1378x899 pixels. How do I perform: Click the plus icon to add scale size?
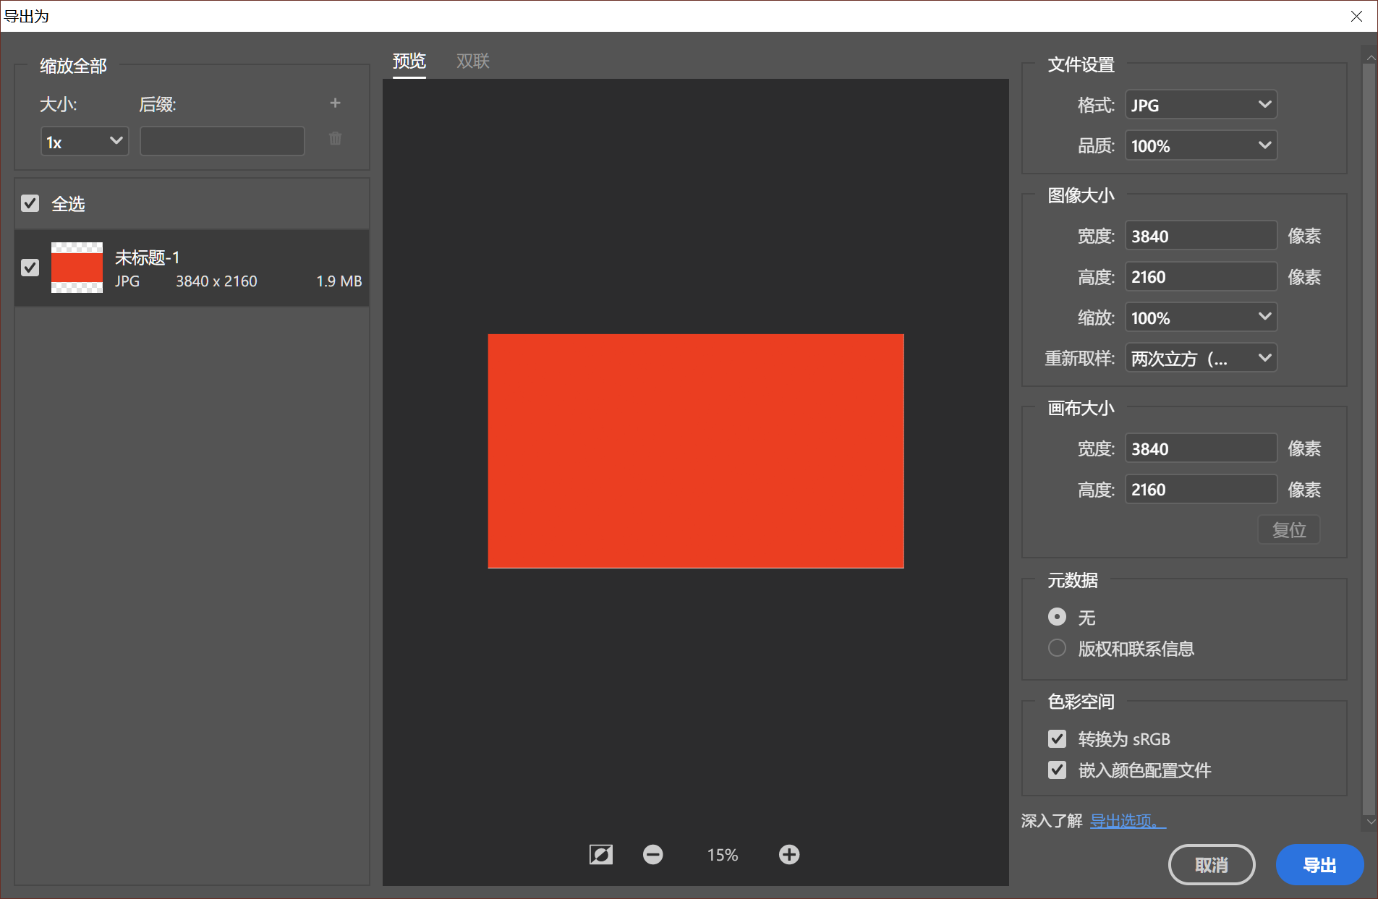coord(335,103)
